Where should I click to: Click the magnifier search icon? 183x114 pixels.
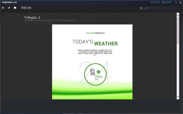click(141, 8)
